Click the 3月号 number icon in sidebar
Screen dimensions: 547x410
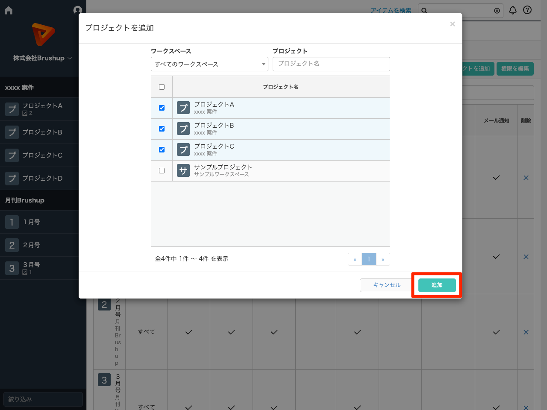click(12, 268)
